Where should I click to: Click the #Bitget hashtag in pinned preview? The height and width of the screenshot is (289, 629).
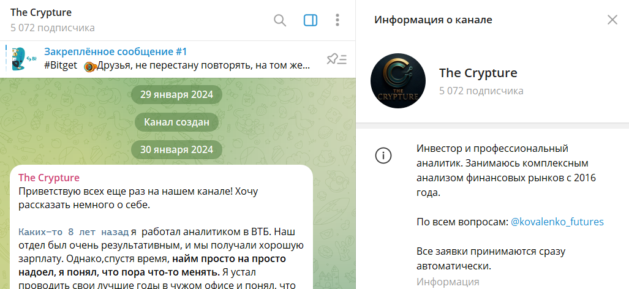coord(61,66)
